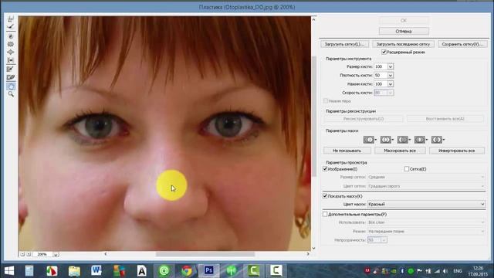Toggle the Показать маску checkbox
This screenshot has width=494, height=278.
click(325, 196)
